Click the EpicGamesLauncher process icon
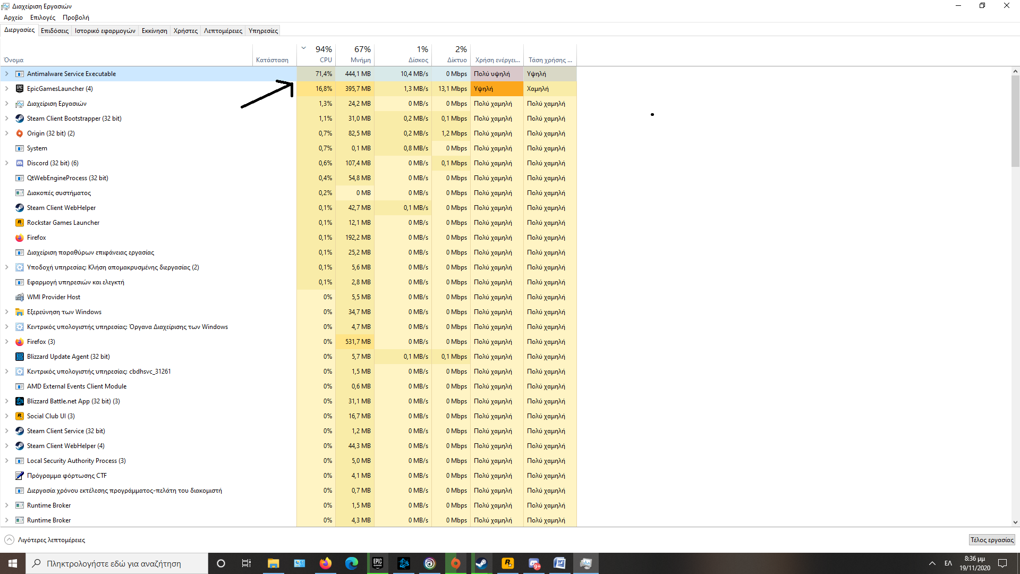The image size is (1020, 574). click(20, 89)
